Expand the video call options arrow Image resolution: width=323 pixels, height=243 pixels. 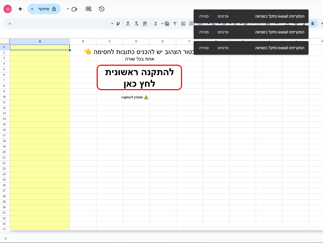[68, 9]
